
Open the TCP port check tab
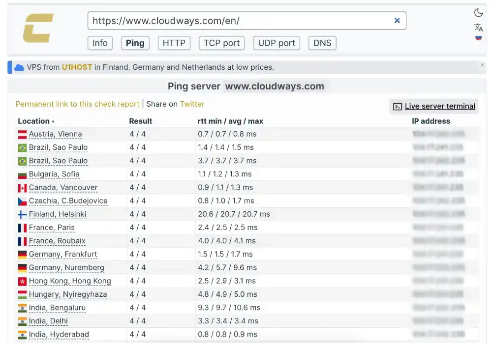221,43
